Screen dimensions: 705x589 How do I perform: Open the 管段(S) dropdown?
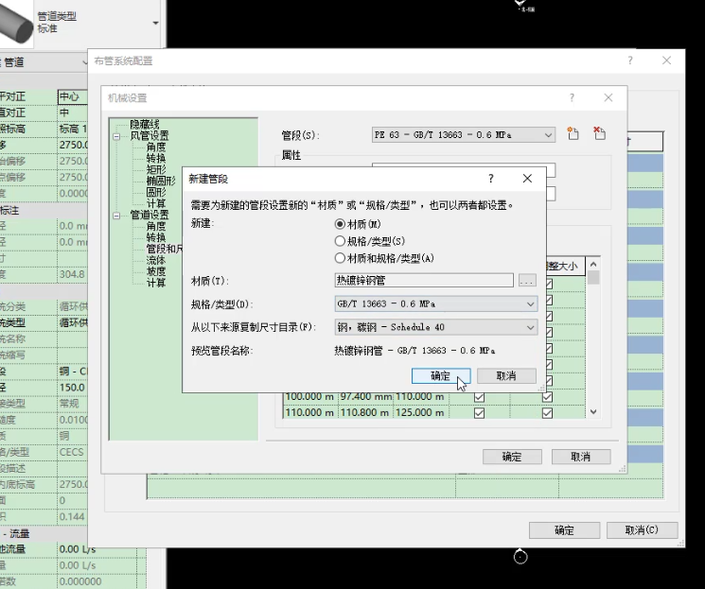click(x=463, y=135)
